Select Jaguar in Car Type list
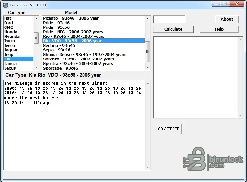Image resolution: width=247 pixels, height=182 pixels. pyautogui.click(x=18, y=50)
